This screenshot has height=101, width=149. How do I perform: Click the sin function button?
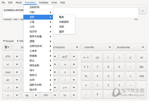(8, 80)
